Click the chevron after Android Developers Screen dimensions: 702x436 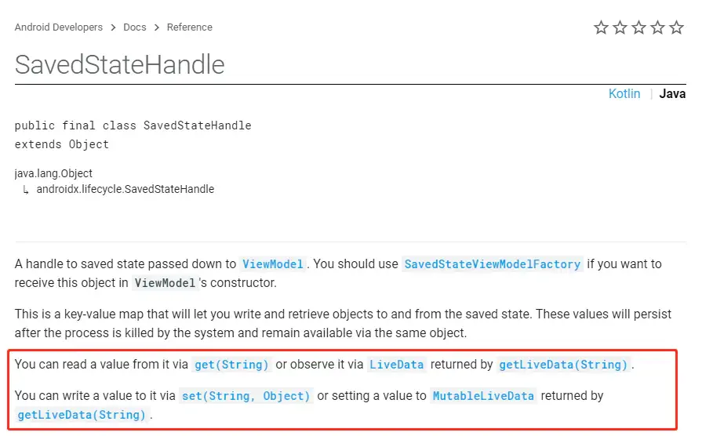113,27
